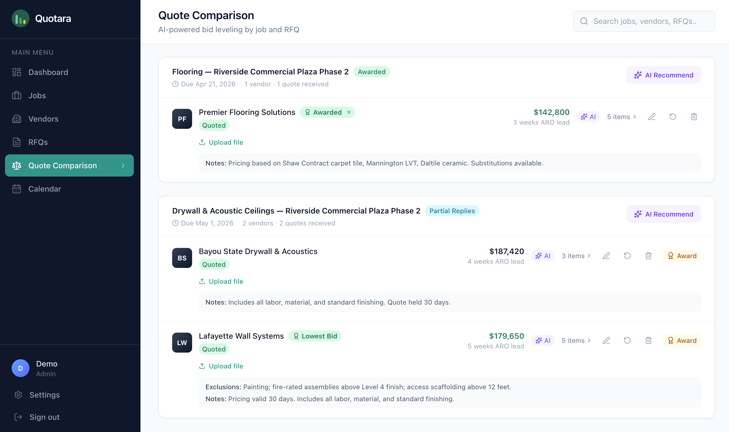
Task: Click the Quotara logo icon
Action: coord(20,18)
